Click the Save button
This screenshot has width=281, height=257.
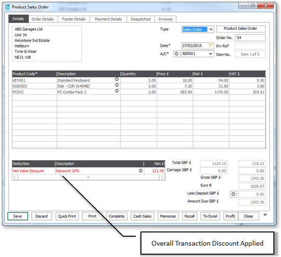[18, 216]
